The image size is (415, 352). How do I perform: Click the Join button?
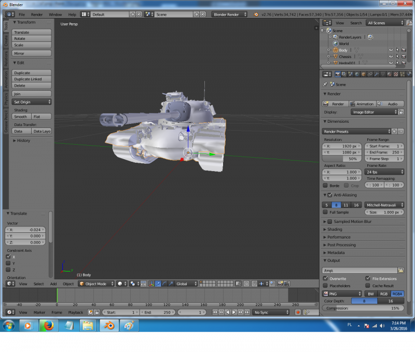[32, 94]
